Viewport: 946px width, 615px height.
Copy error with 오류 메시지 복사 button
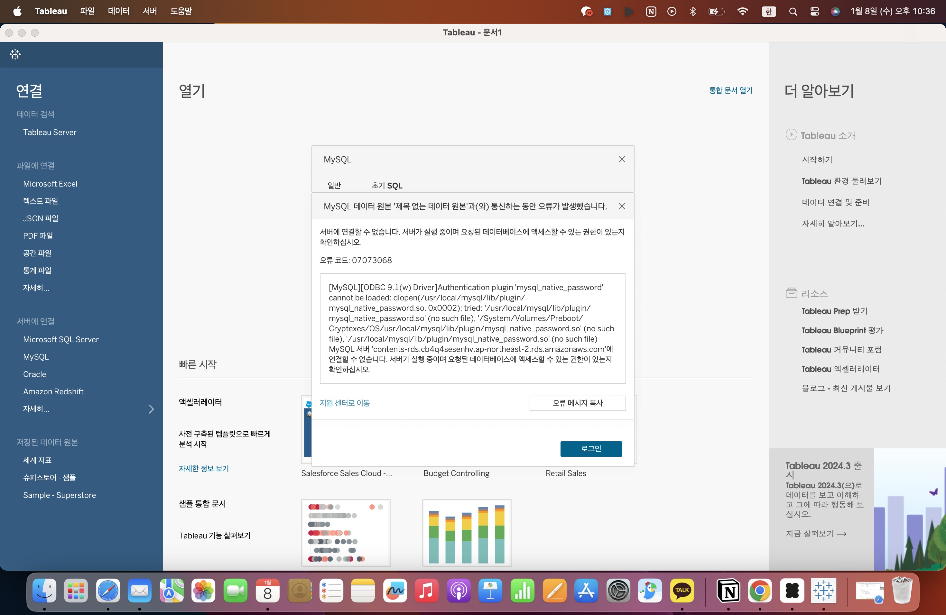[578, 403]
